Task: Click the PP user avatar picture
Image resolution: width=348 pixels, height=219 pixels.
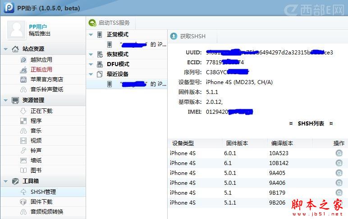Action: click(16, 30)
